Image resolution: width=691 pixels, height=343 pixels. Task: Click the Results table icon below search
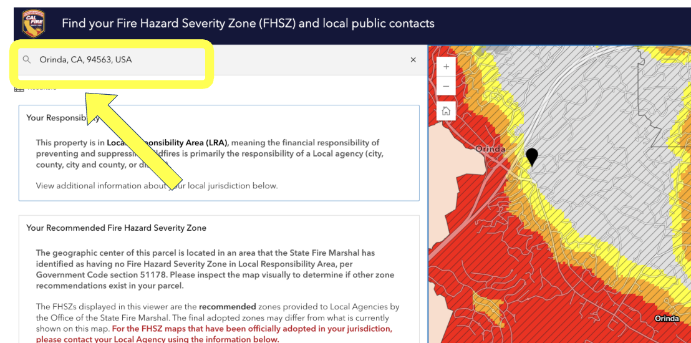coord(19,88)
